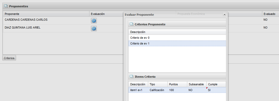The width and height of the screenshot is (279, 101).
Task: Click the Proponente column header
Action: coord(46,14)
